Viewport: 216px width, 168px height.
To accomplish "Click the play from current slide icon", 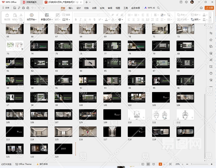I will [31, 15].
